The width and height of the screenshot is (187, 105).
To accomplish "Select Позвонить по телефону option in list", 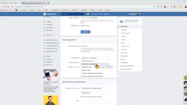I will point(95,64).
